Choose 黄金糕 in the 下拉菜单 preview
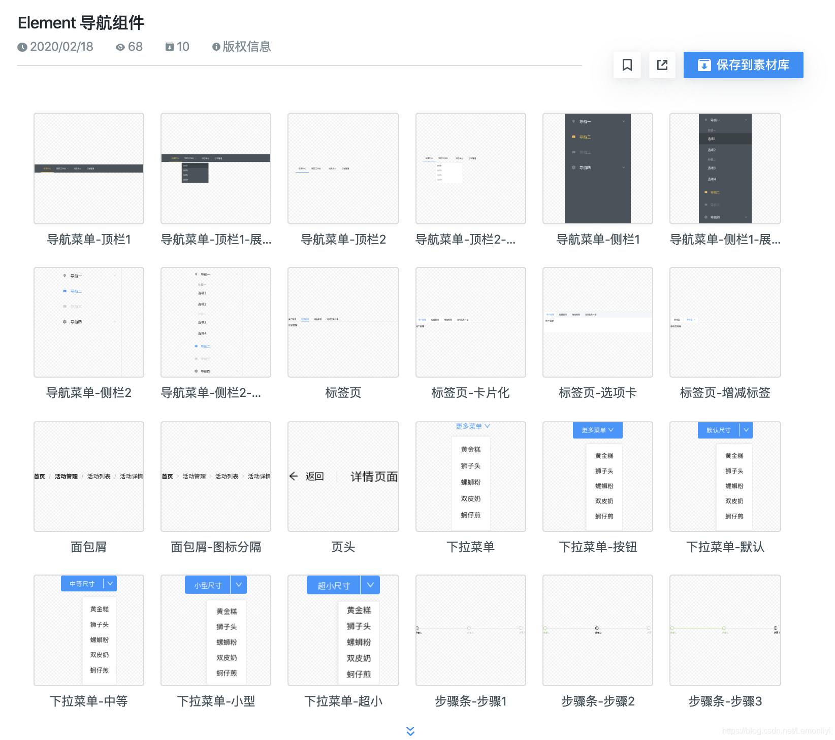The image size is (835, 740). coord(471,449)
